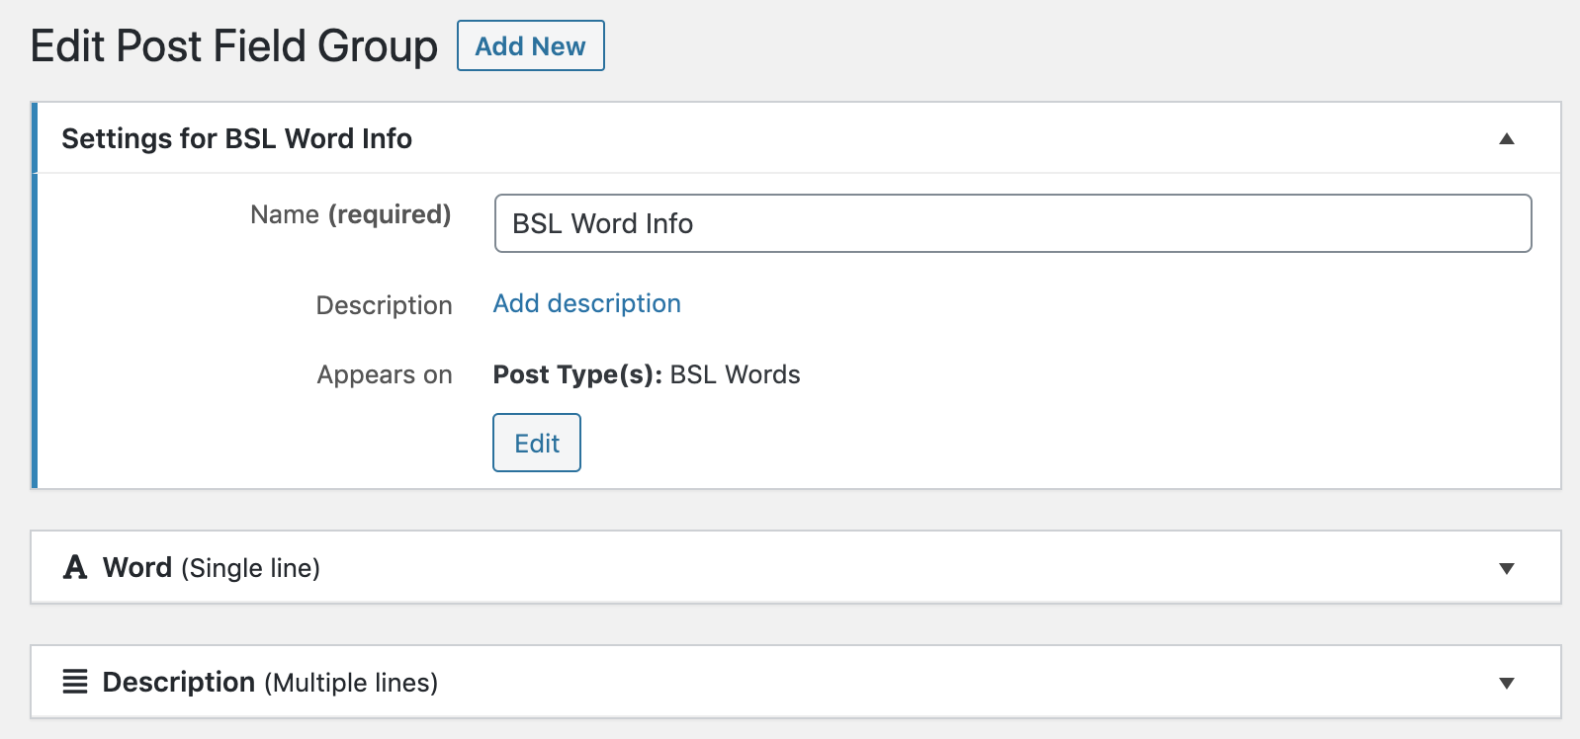Click the (Single line) type text
The height and width of the screenshot is (739, 1580).
[250, 568]
